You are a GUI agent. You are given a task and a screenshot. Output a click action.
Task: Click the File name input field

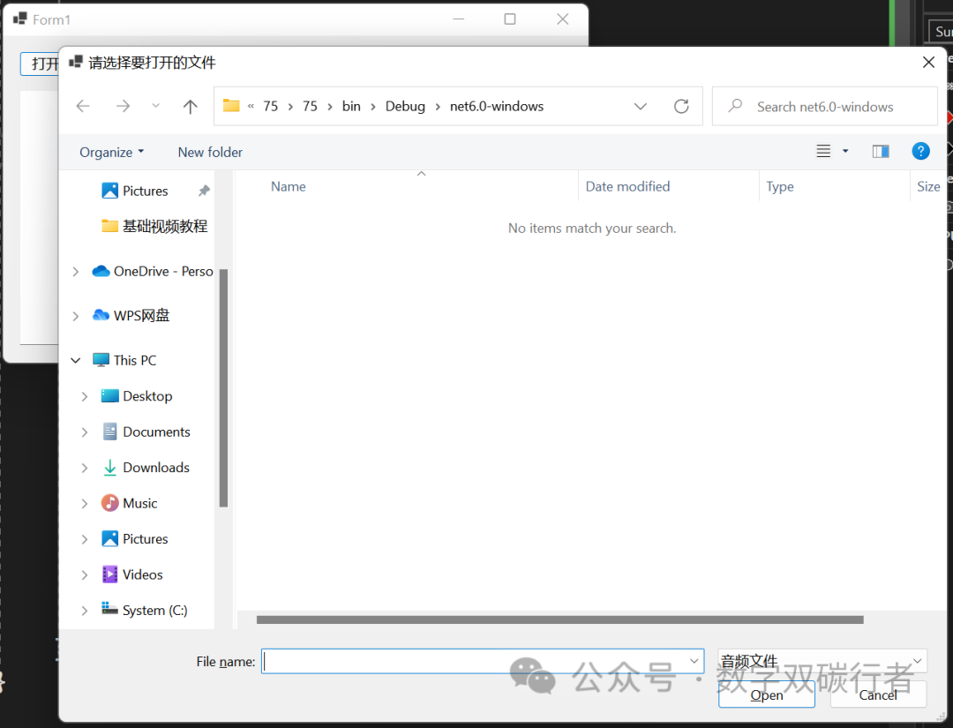point(472,661)
